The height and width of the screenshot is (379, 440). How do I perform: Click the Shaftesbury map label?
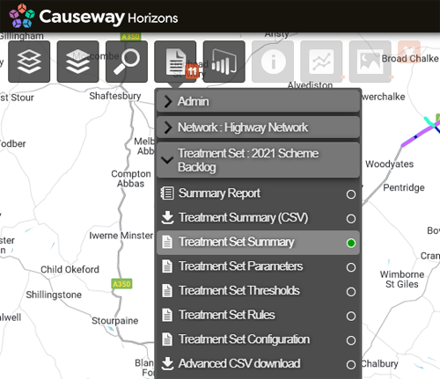[x=115, y=96]
